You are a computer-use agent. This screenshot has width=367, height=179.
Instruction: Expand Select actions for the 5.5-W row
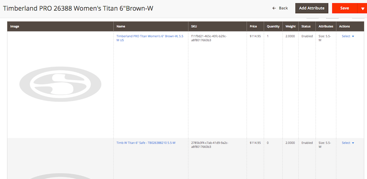click(x=348, y=143)
